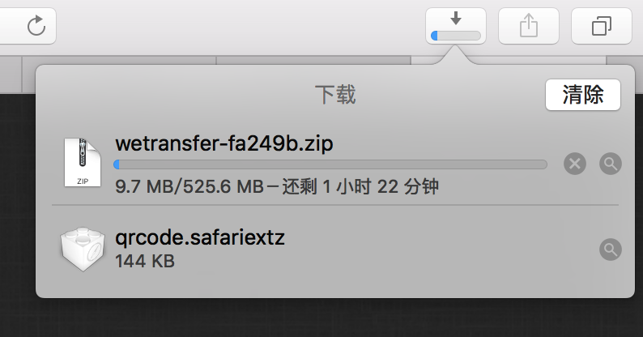The height and width of the screenshot is (337, 643).
Task: Click the qrcode extension brick icon
Action: pyautogui.click(x=82, y=247)
